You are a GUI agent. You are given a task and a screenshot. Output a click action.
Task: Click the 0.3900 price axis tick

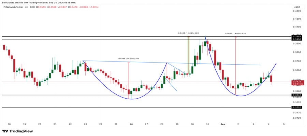pyautogui.click(x=297, y=44)
